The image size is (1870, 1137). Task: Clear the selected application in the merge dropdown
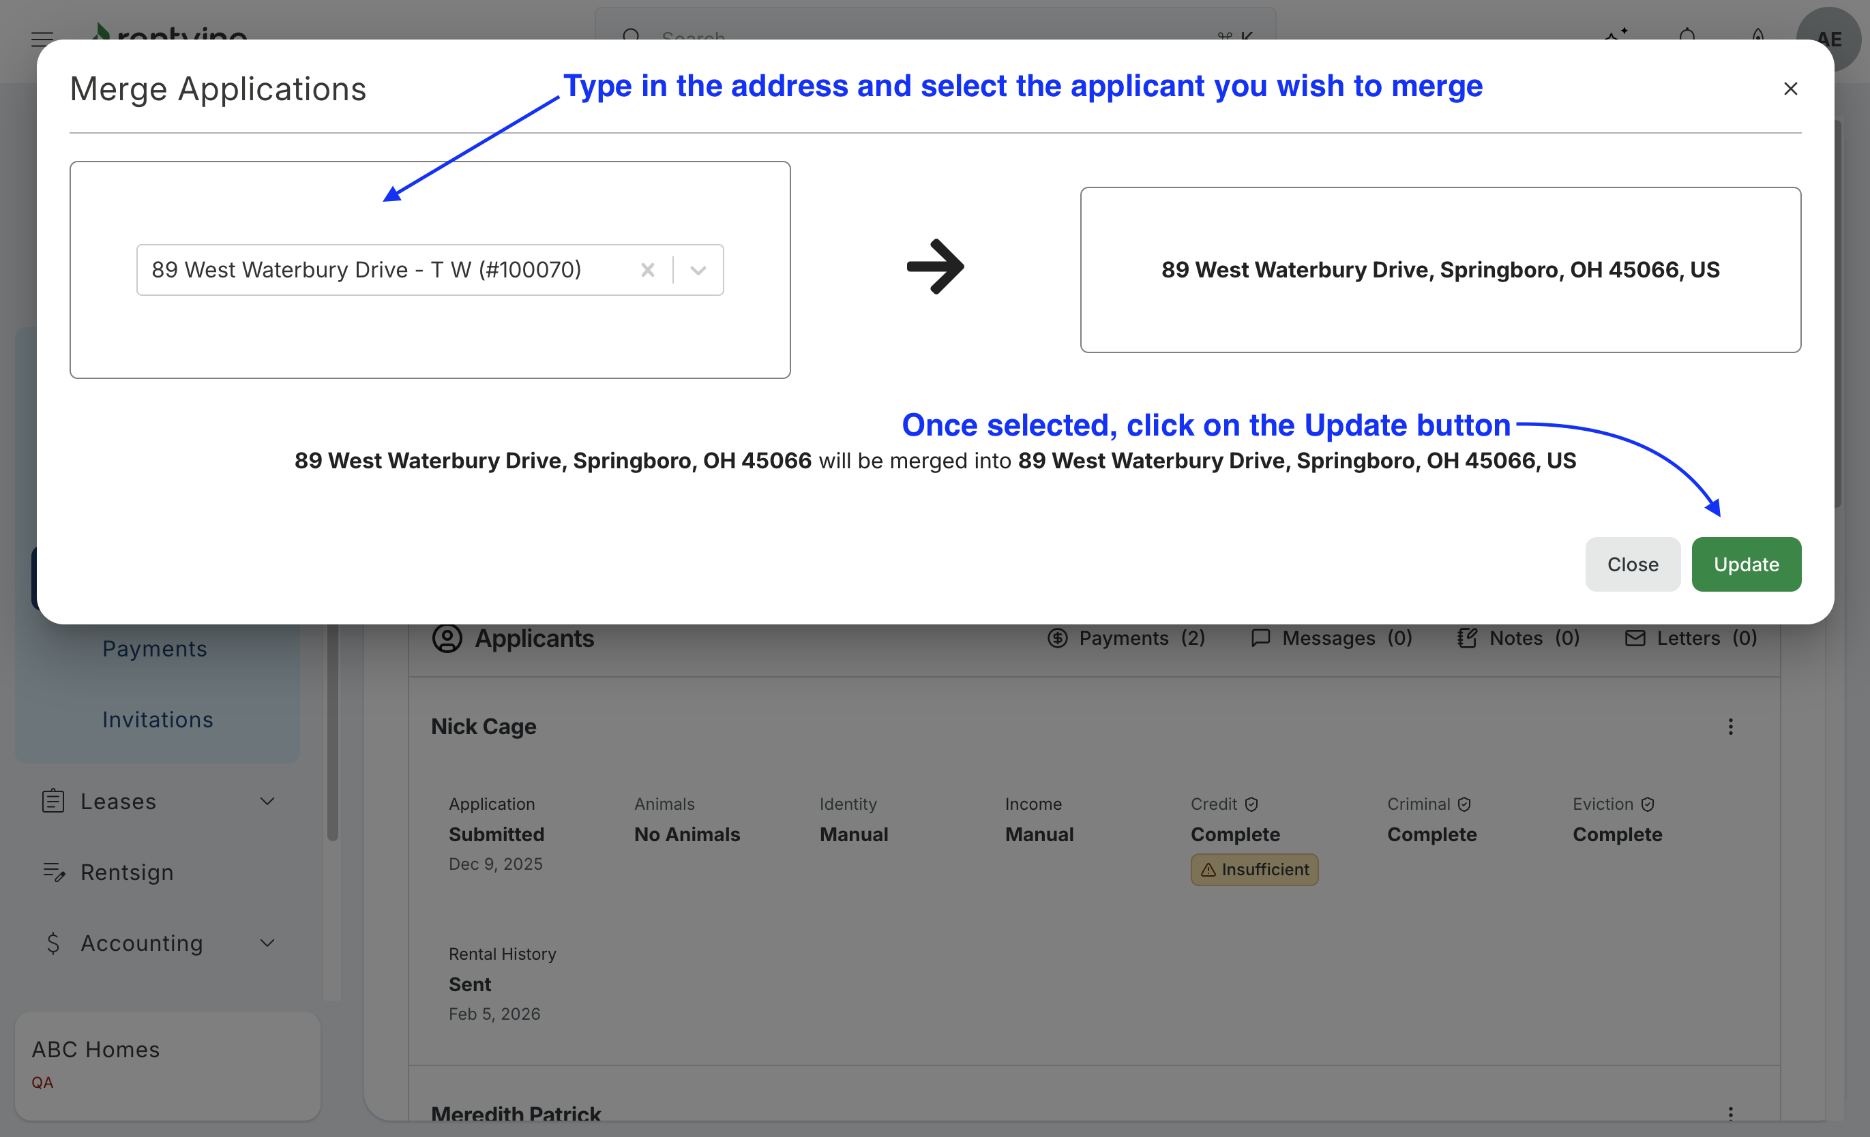[x=647, y=270]
